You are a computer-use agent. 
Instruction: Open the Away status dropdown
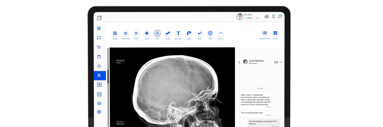252,18
